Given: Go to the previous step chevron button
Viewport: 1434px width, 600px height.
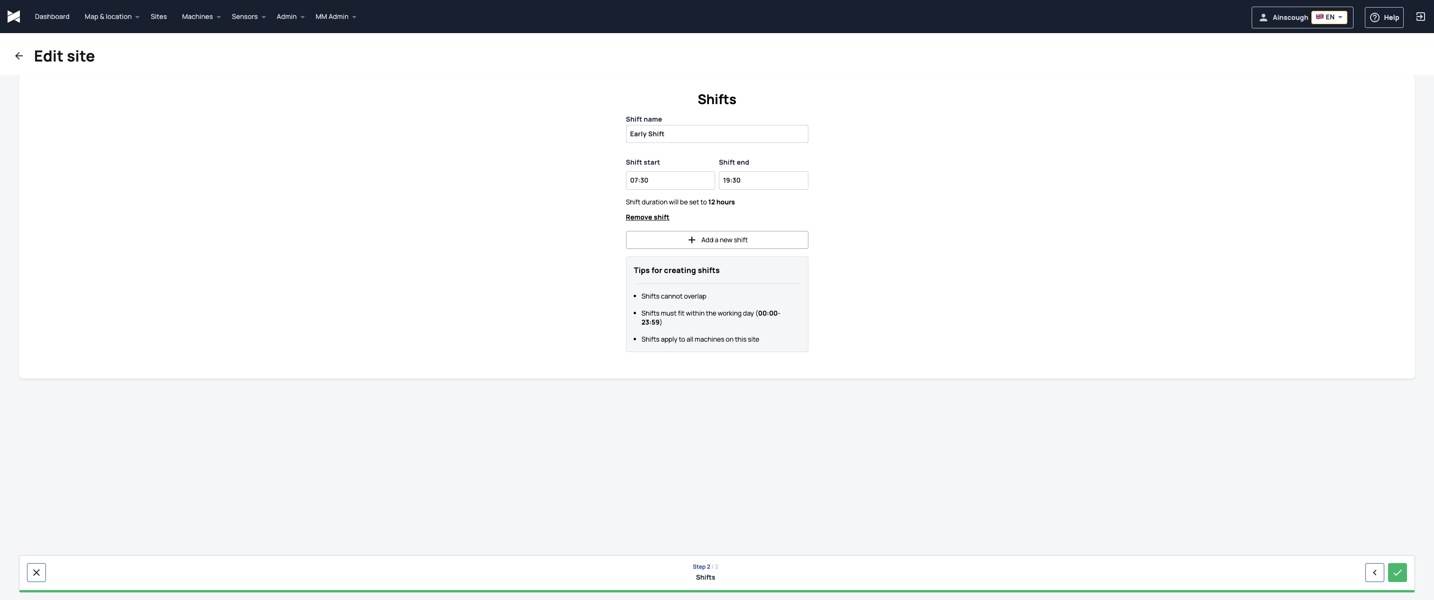Looking at the screenshot, I should coord(1374,572).
